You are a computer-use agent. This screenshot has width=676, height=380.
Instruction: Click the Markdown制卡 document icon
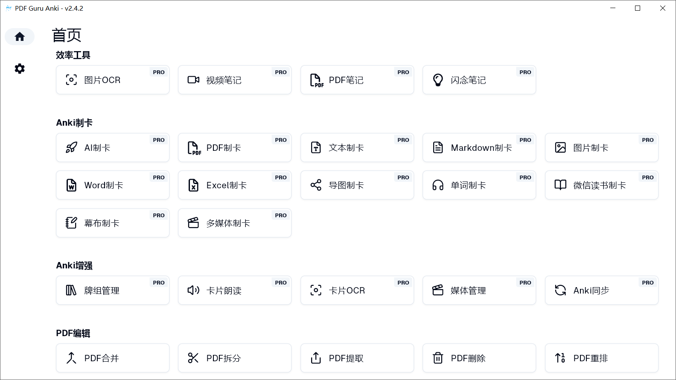438,147
